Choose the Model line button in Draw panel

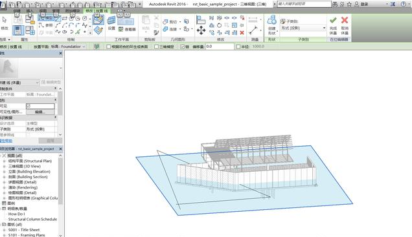[x=46, y=18]
